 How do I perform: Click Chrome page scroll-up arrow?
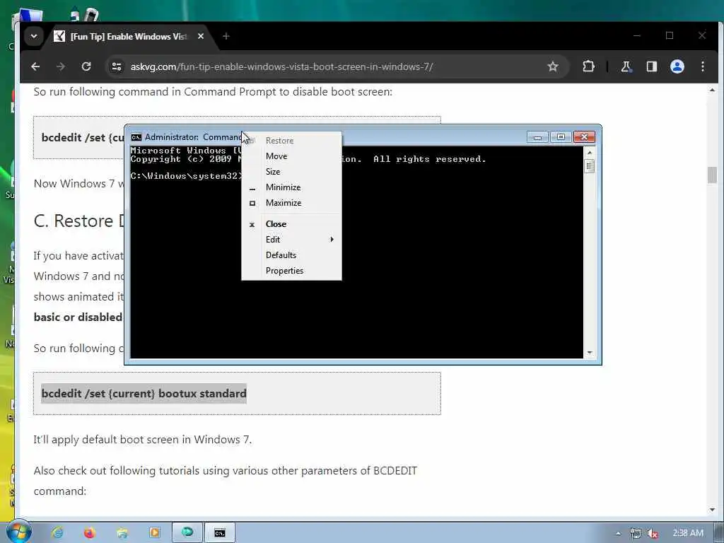[x=712, y=90]
